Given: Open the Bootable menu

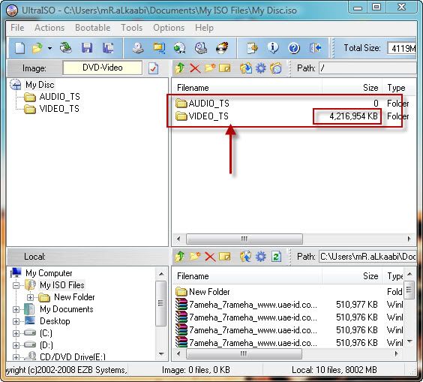Looking at the screenshot, I should tap(92, 28).
